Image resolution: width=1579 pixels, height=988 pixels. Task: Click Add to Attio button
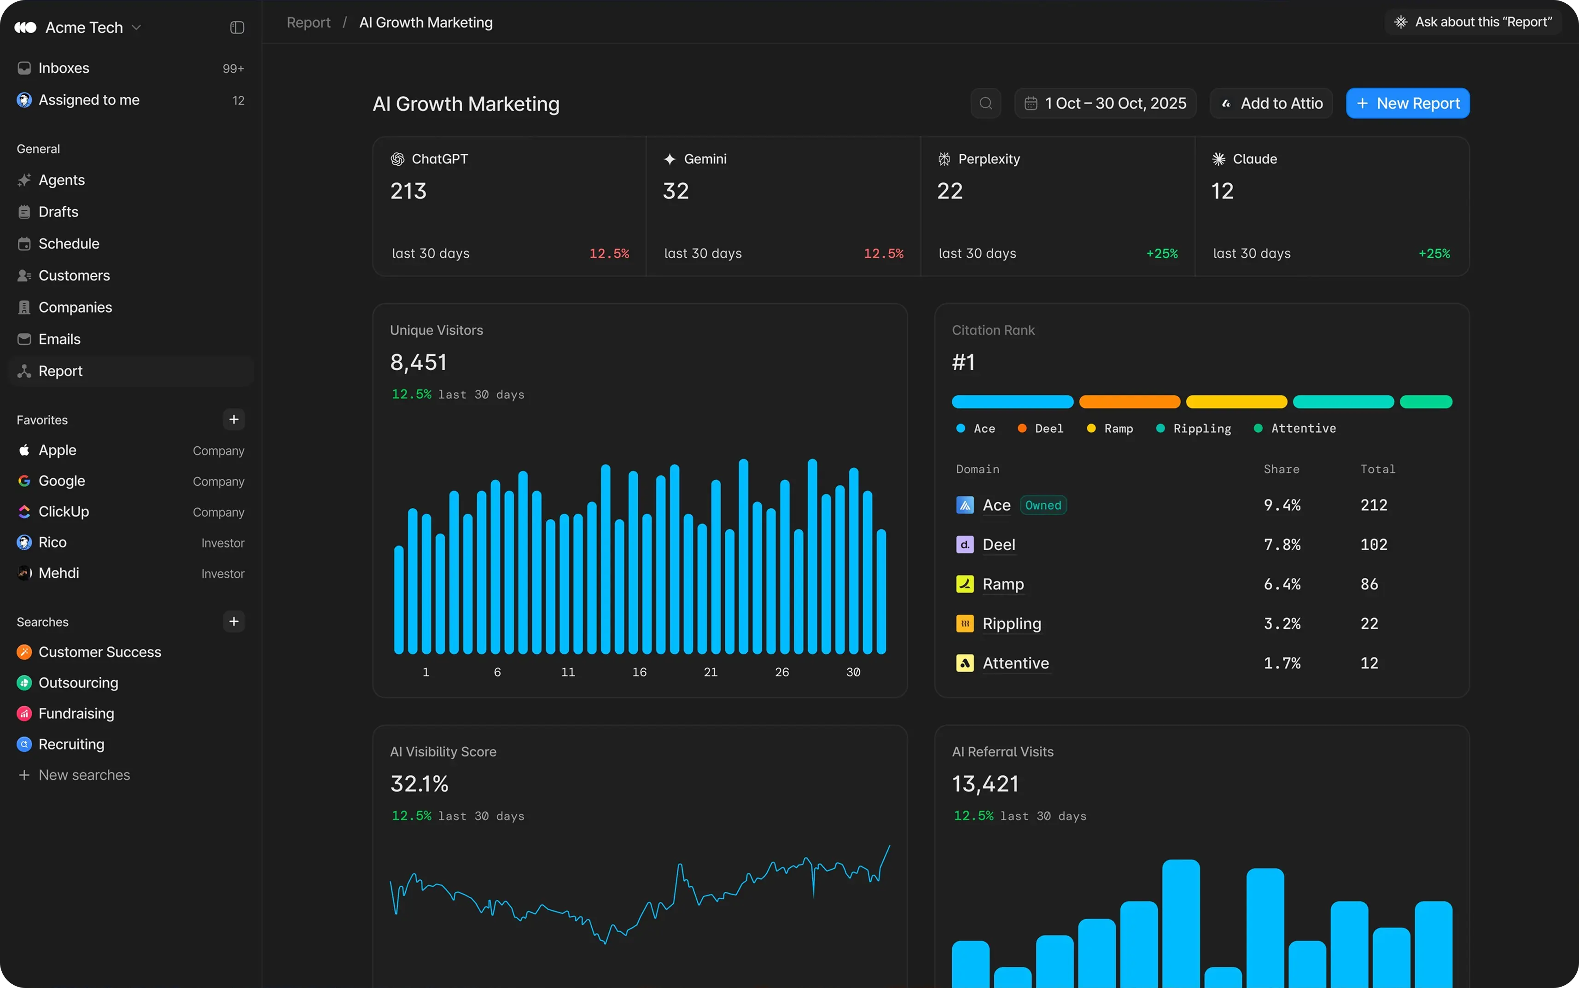click(1271, 103)
